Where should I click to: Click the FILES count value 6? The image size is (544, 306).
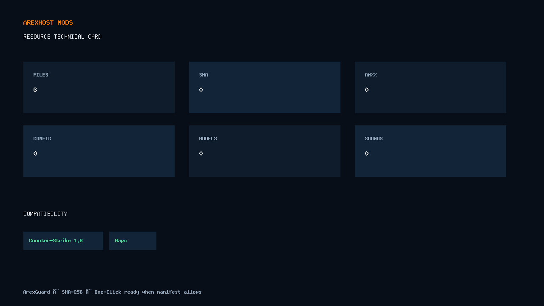click(x=35, y=90)
